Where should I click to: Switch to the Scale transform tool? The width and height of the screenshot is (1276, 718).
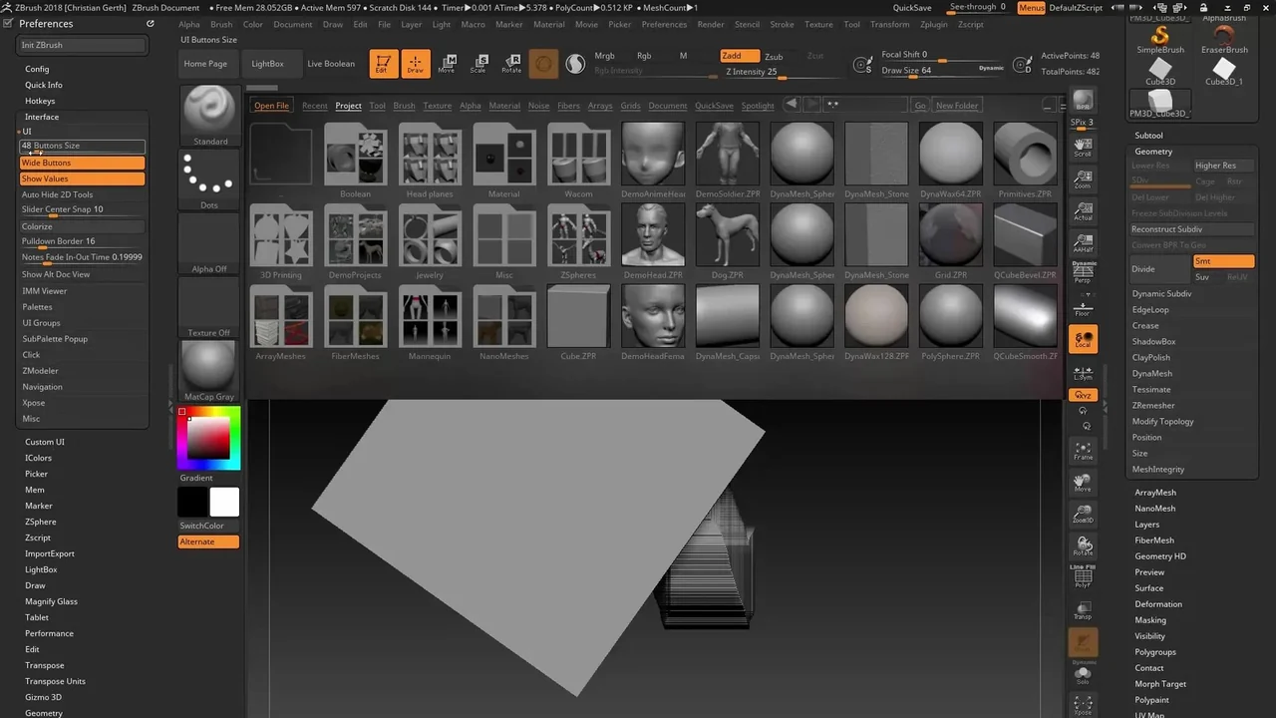[478, 64]
